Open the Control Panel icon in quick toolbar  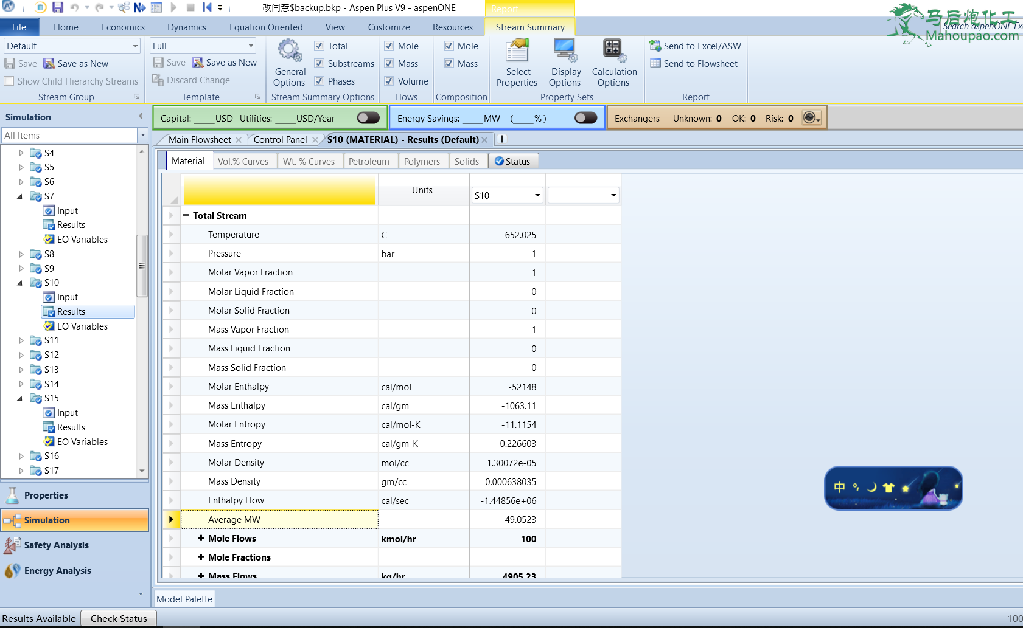(156, 7)
